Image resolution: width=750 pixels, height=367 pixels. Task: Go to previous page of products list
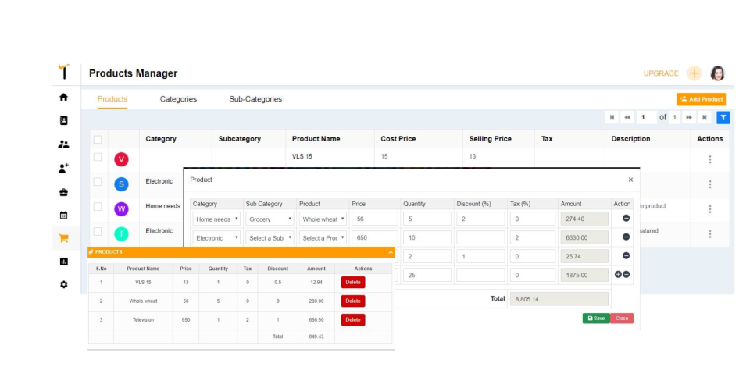tap(627, 117)
